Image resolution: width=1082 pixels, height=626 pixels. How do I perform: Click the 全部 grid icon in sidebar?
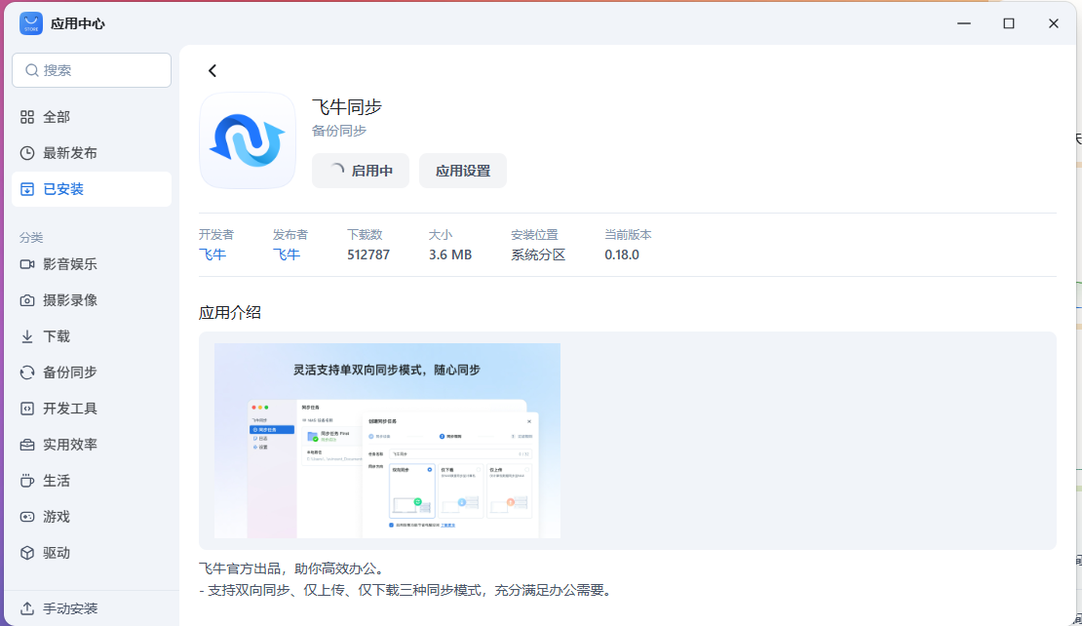[27, 117]
